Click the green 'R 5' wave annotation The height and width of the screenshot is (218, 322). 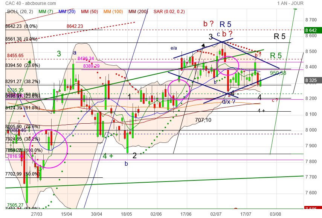coord(276,56)
